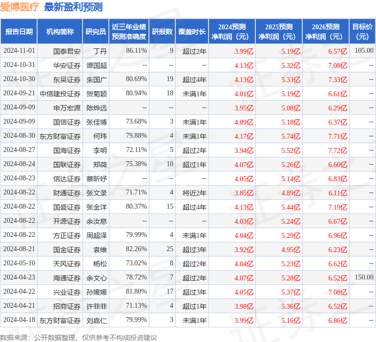Image resolution: width=376 pixels, height=342 pixels.
Task: Click the 6.86亿 profit forecast
Action: point(337,321)
